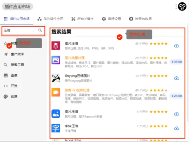Click the palette icon beside 创意

6,96
